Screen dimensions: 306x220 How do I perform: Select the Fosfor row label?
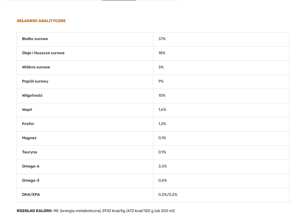coord(28,124)
